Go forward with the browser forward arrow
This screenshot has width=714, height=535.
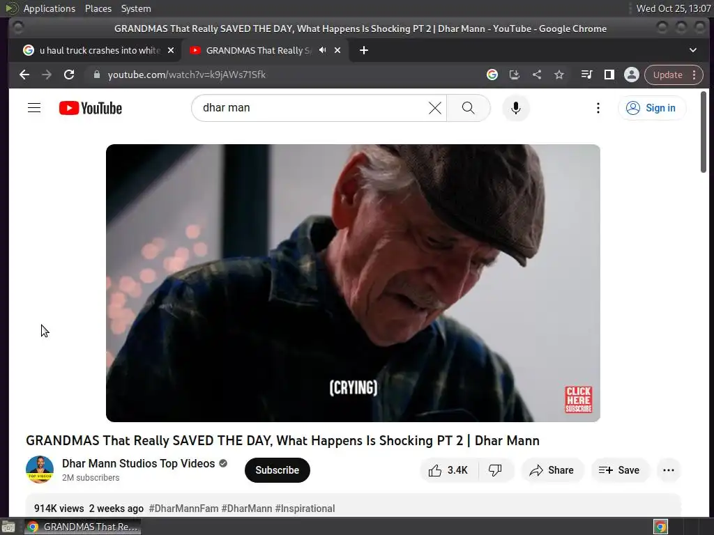click(x=47, y=75)
